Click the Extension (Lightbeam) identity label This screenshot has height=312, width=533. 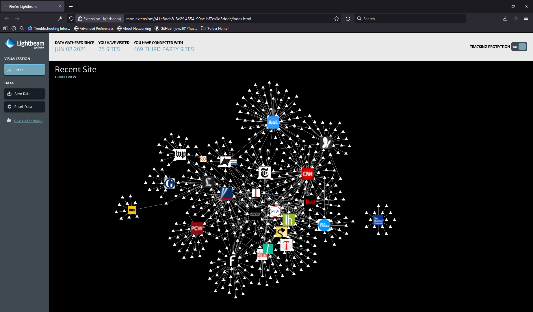click(100, 19)
